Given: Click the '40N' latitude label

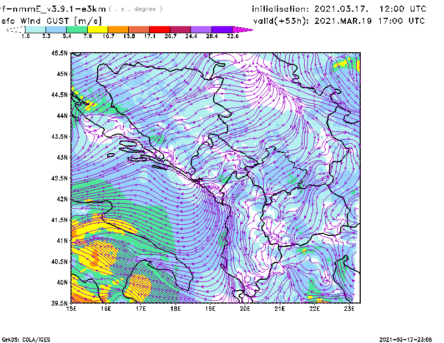Looking at the screenshot, I should (62, 283).
